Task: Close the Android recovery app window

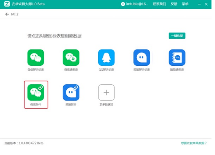Action: point(206,4)
